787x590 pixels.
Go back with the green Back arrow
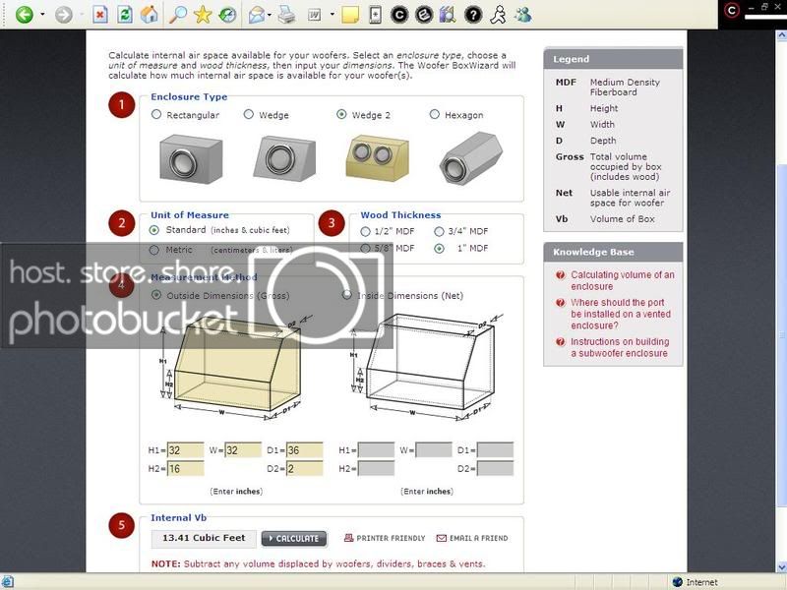click(24, 15)
